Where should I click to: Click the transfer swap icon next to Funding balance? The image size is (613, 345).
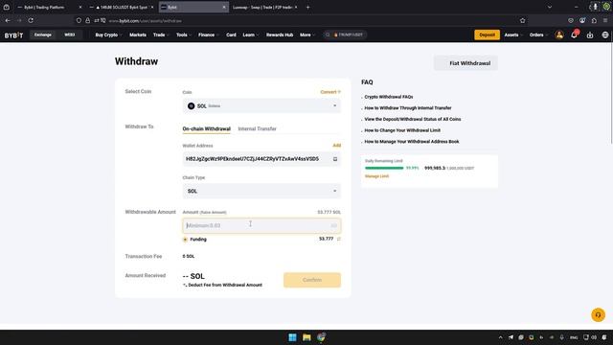339,239
